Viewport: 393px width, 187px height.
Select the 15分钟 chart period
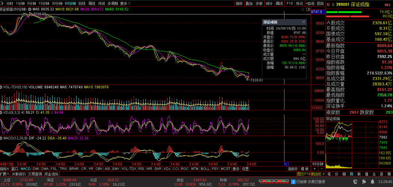[x=43, y=3]
